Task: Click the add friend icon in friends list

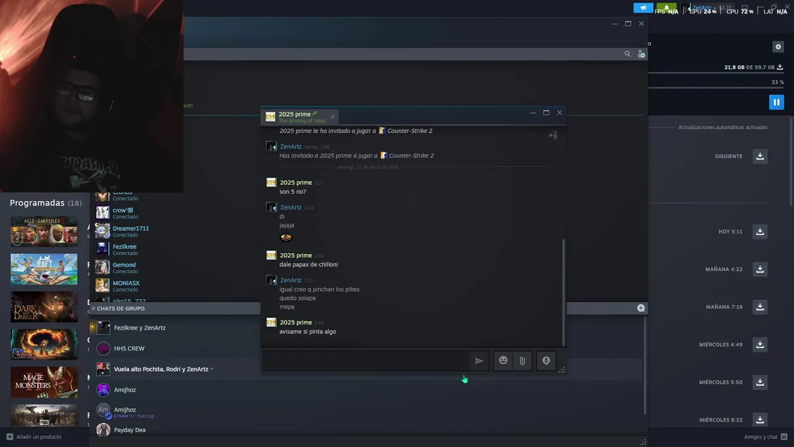Action: point(641,54)
